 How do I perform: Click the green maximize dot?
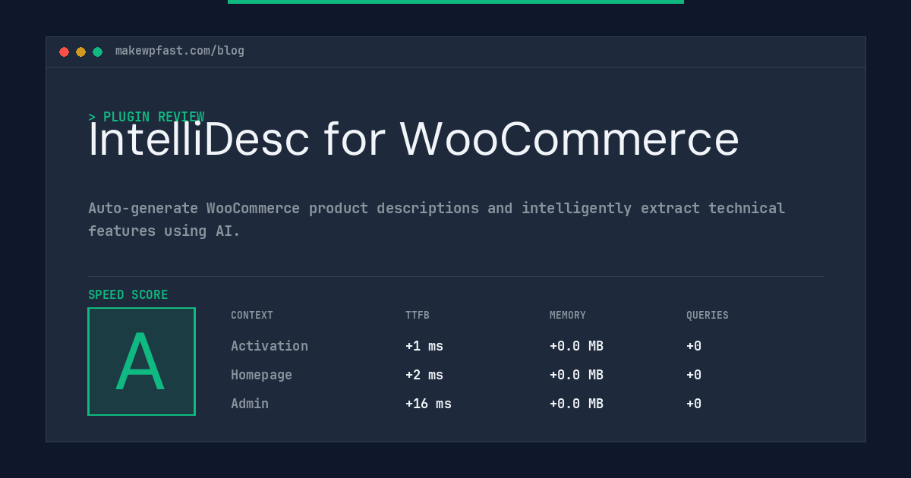pyautogui.click(x=97, y=52)
